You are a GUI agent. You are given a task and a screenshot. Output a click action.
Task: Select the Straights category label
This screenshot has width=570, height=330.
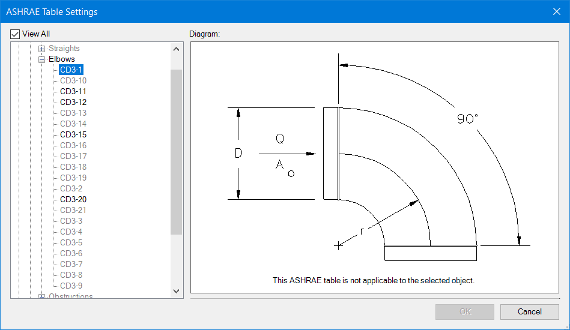click(64, 48)
